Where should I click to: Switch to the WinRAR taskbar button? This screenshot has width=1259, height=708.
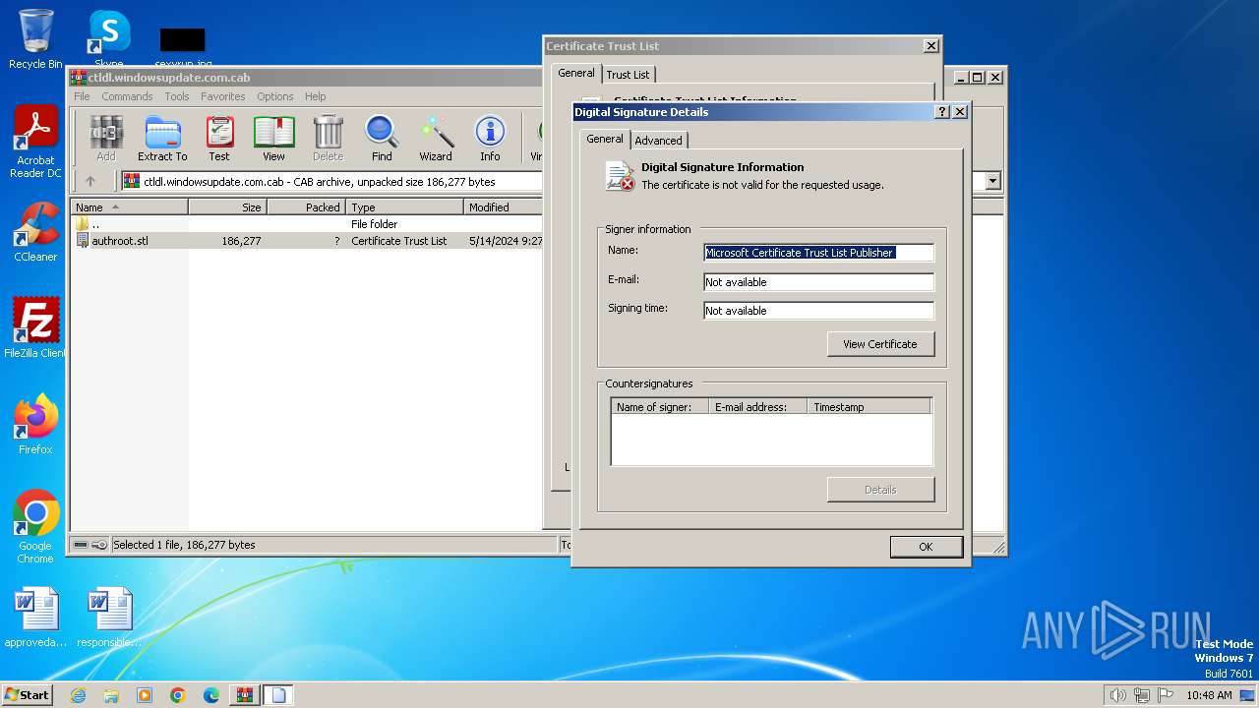tap(245, 695)
